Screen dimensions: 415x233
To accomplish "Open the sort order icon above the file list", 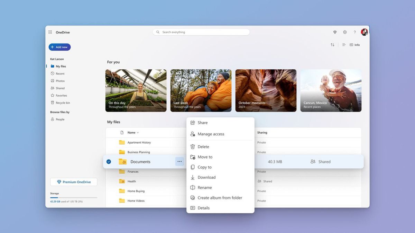I will [x=332, y=45].
